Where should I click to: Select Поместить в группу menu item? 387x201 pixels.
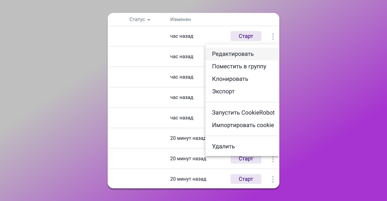239,67
